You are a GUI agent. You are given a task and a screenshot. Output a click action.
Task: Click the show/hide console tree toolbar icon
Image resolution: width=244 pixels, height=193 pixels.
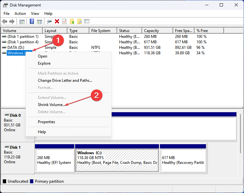point(22,21)
